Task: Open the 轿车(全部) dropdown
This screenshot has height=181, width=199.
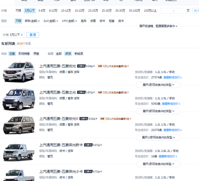Action: pos(32,21)
